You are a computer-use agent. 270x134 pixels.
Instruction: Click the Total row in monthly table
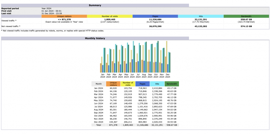(135, 125)
